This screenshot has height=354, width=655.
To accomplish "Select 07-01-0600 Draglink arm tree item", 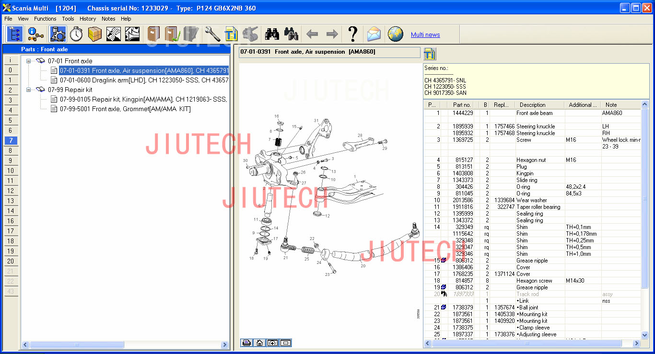I will click(144, 80).
